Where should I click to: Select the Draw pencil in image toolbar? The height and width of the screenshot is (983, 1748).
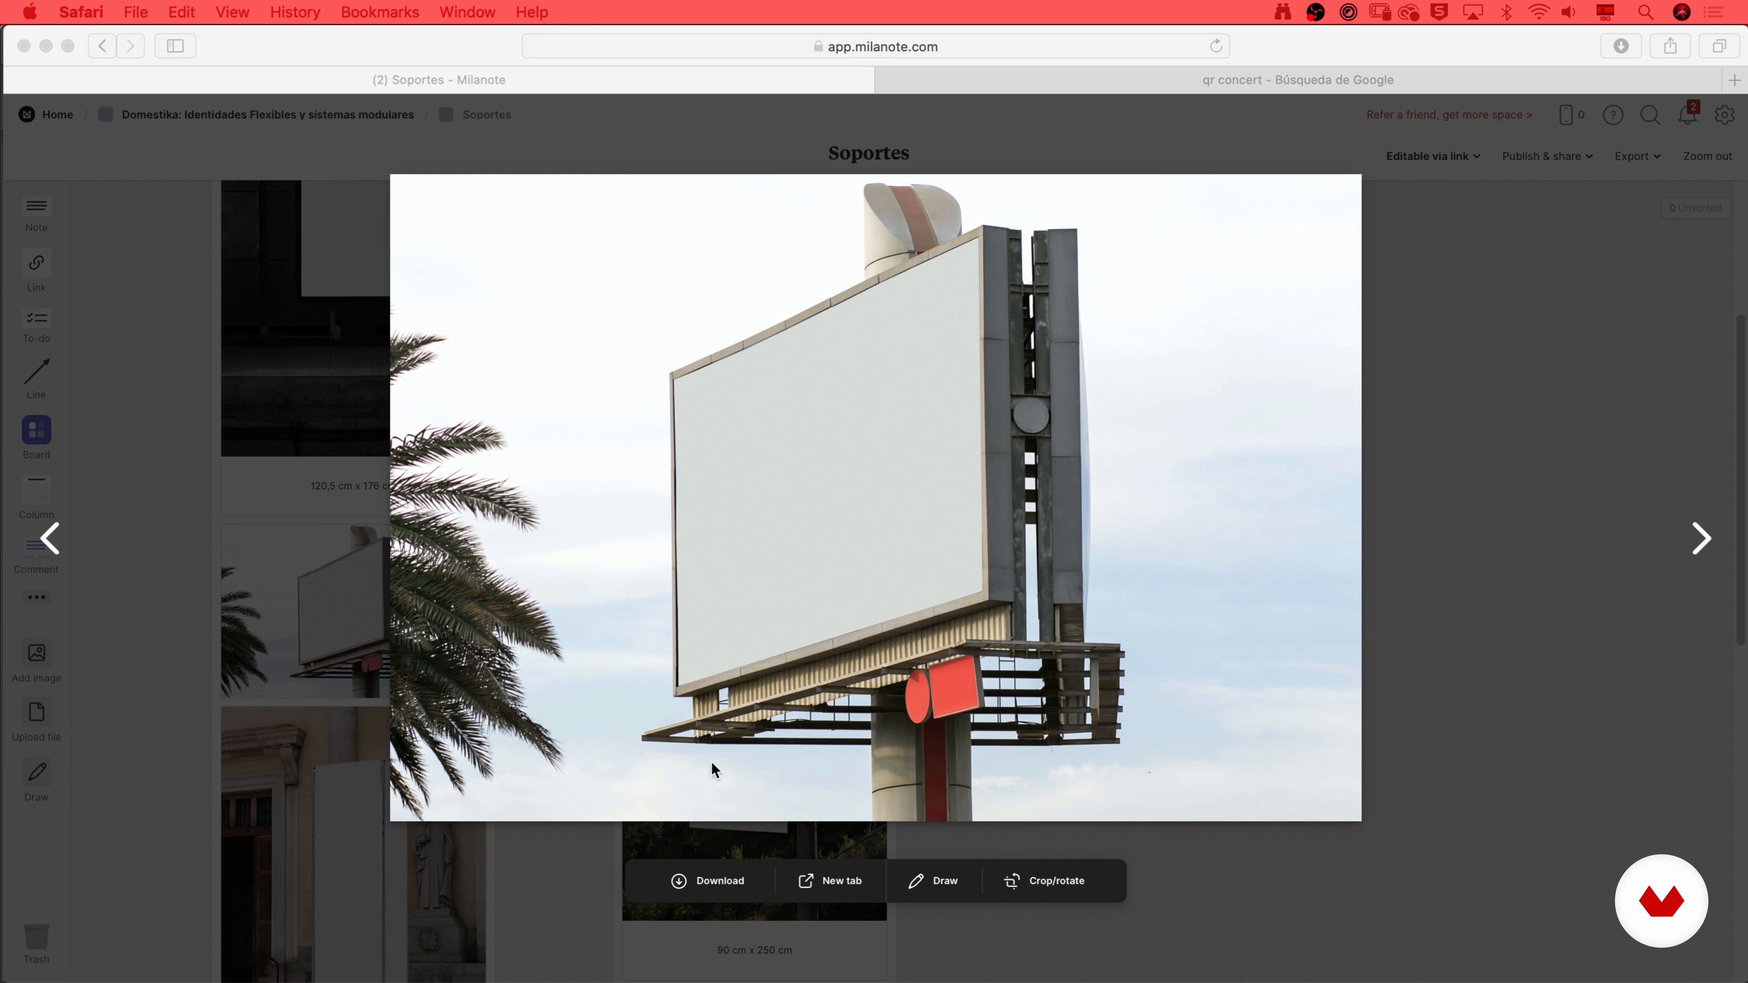point(916,881)
